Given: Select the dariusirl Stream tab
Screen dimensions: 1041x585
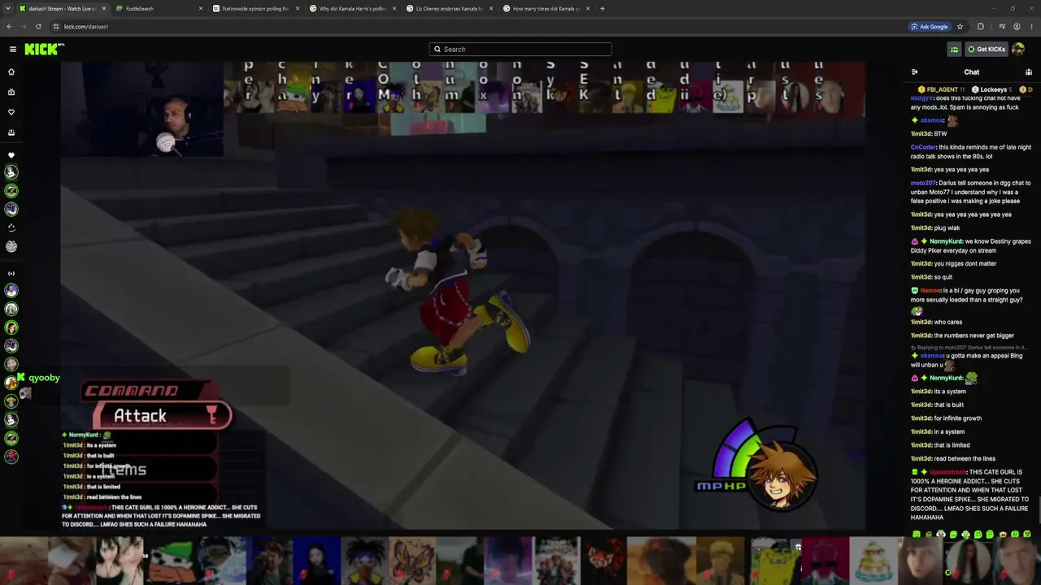Looking at the screenshot, I should pyautogui.click(x=62, y=8).
